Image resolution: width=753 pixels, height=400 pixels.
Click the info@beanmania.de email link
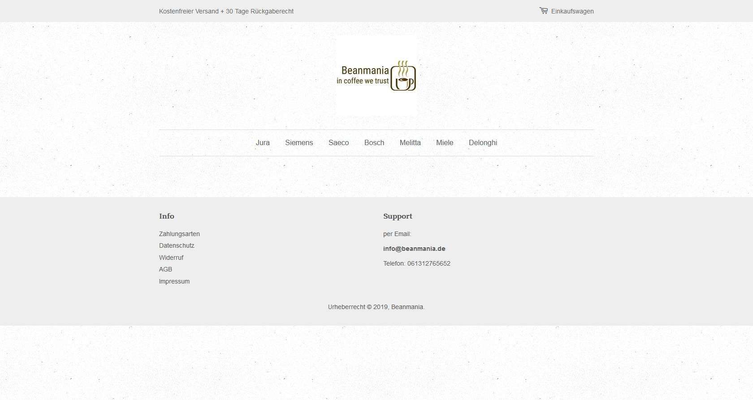tap(414, 249)
